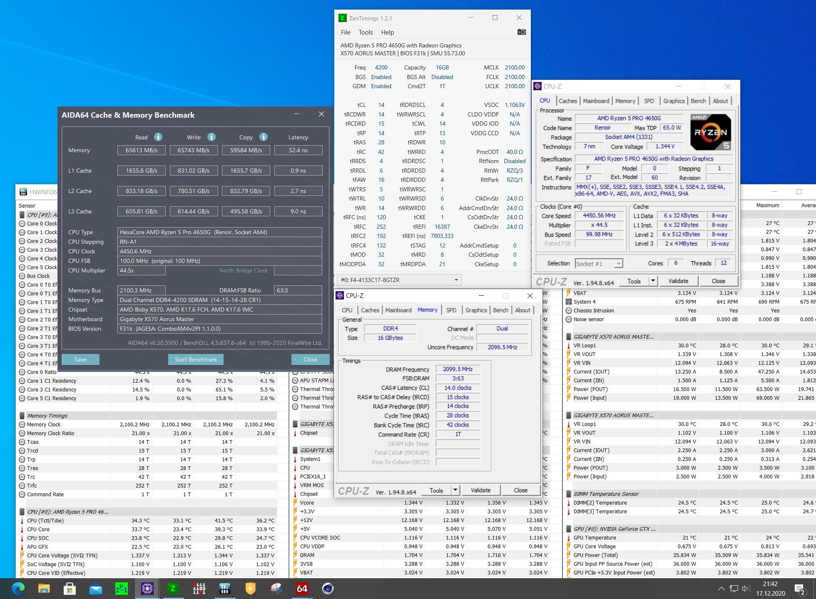Screen dimensions: 816x599
Task: Open Bench tab in CPU-Z Memory window
Action: (x=500, y=310)
